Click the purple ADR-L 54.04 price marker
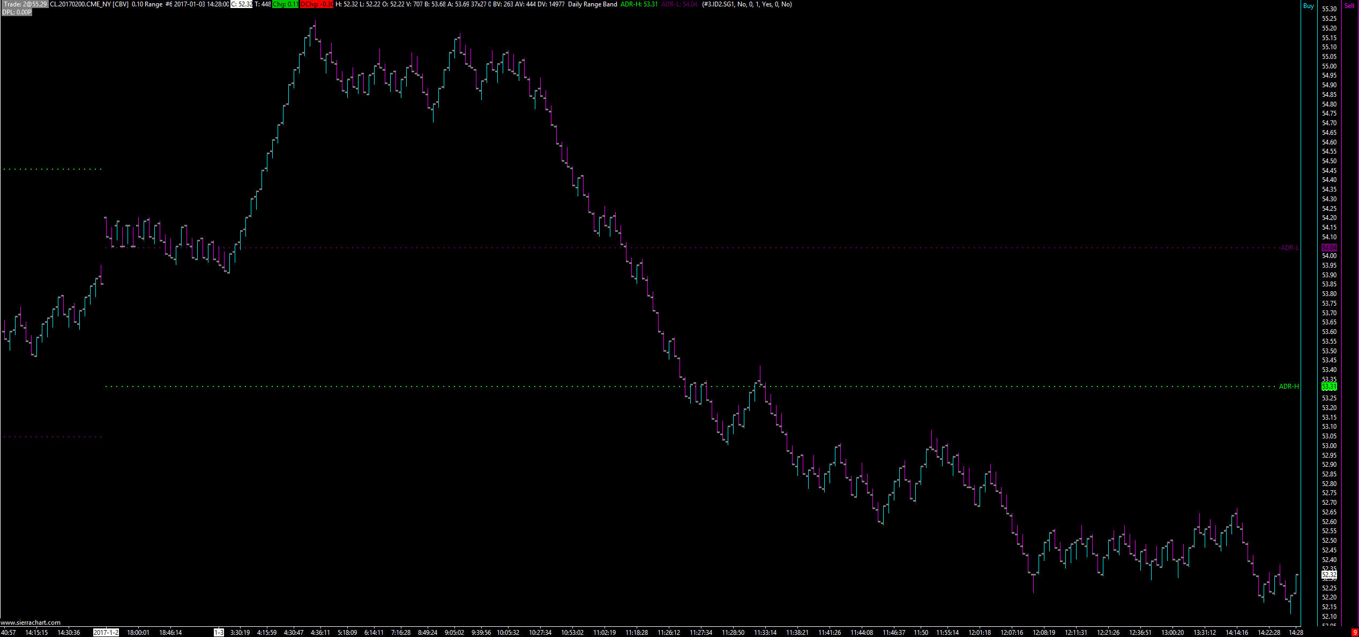Screen dimensions: 1359x637 (x=1329, y=247)
